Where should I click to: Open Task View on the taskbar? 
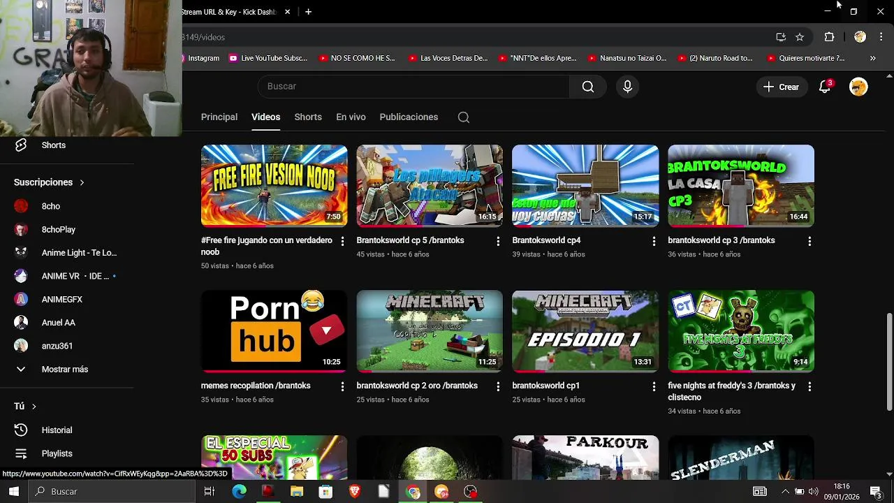point(209,492)
